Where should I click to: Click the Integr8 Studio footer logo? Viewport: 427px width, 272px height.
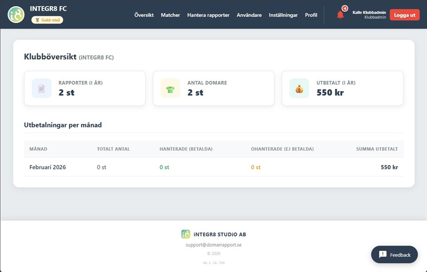(x=185, y=234)
